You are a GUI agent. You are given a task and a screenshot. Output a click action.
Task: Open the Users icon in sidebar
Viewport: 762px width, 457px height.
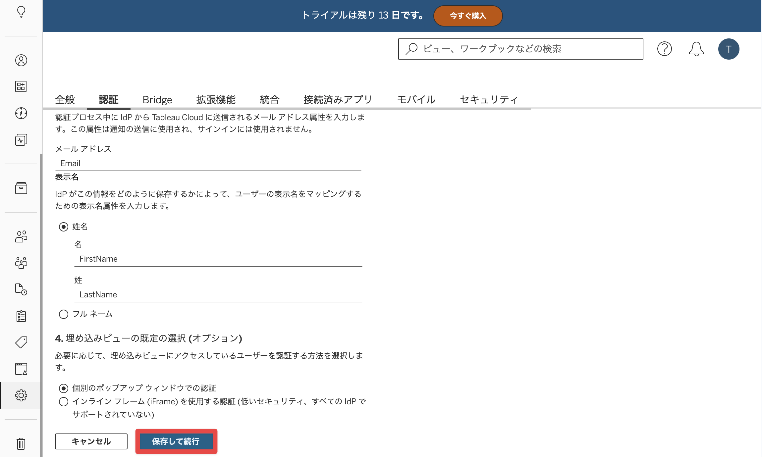click(21, 236)
